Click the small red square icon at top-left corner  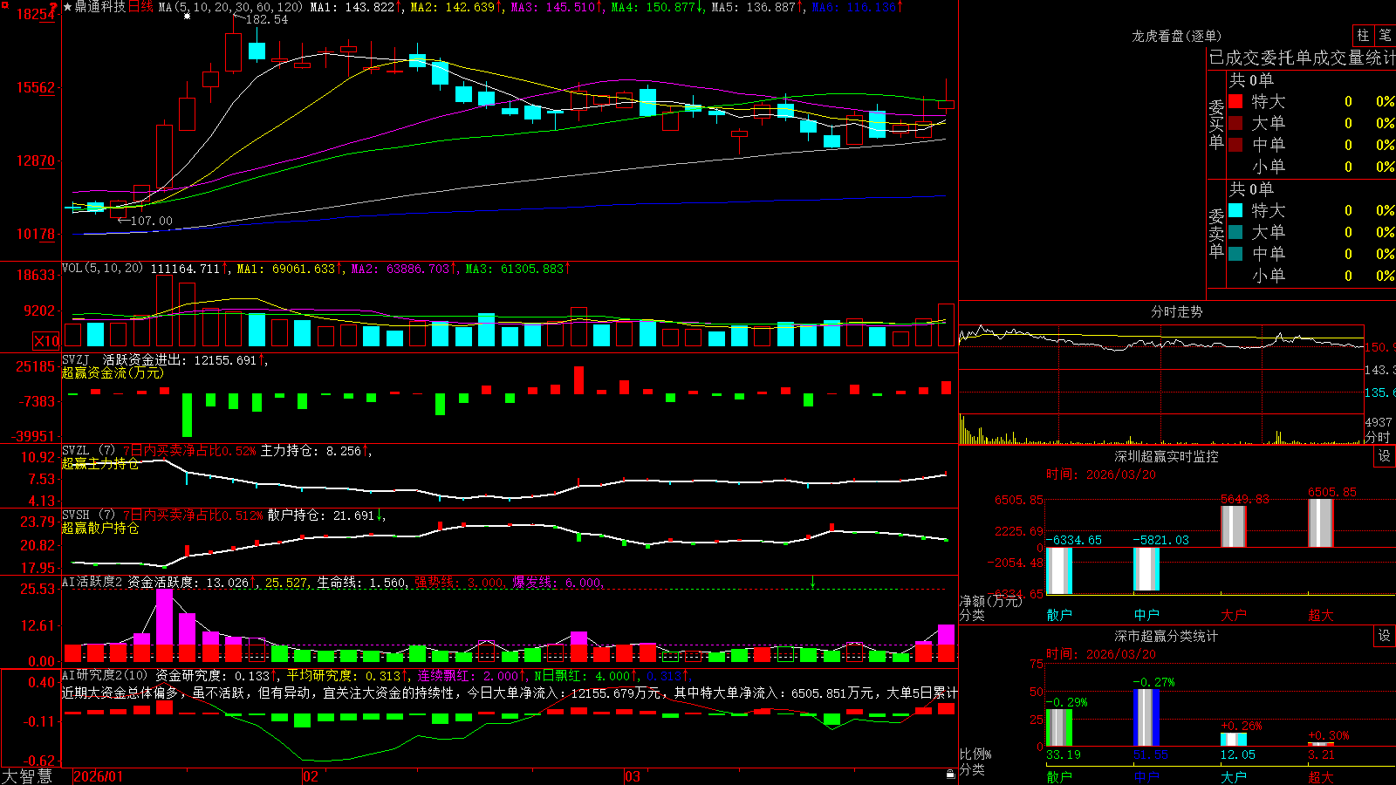coord(3,3)
